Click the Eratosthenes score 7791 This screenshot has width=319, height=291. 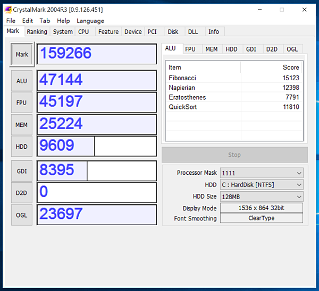click(x=292, y=97)
